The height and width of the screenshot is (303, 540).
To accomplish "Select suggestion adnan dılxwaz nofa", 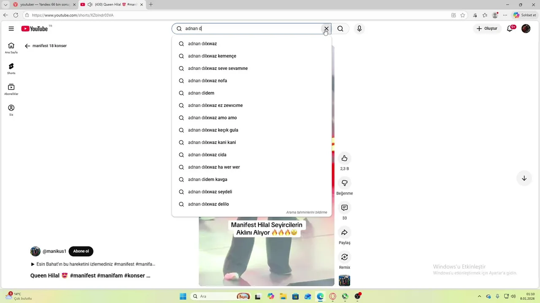I will click(251, 81).
